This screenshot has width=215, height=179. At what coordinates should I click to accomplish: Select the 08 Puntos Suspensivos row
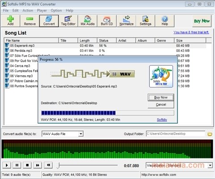point(24,86)
